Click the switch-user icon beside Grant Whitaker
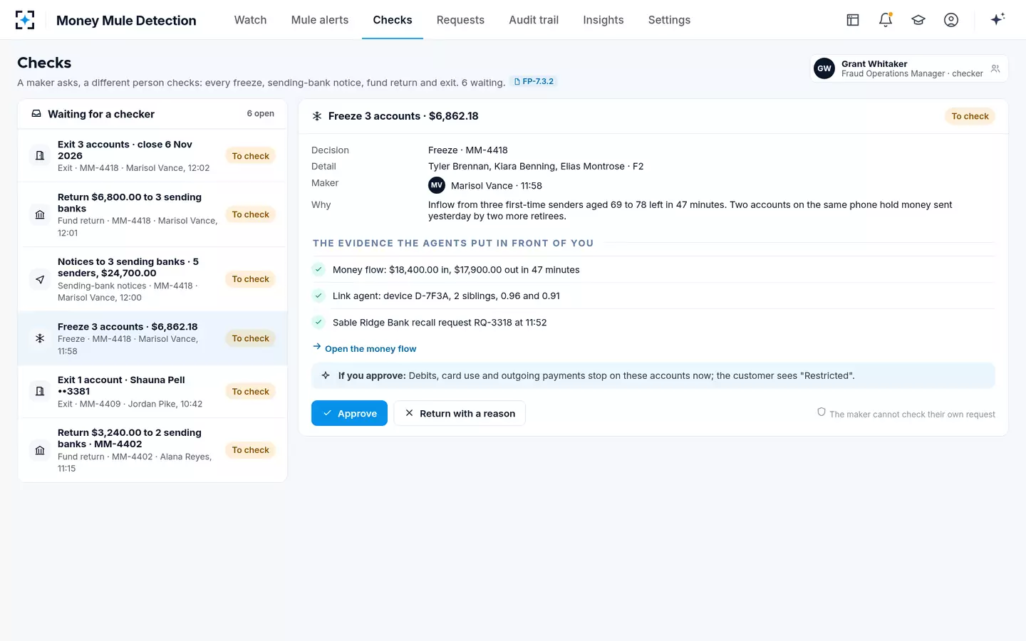 click(x=995, y=68)
